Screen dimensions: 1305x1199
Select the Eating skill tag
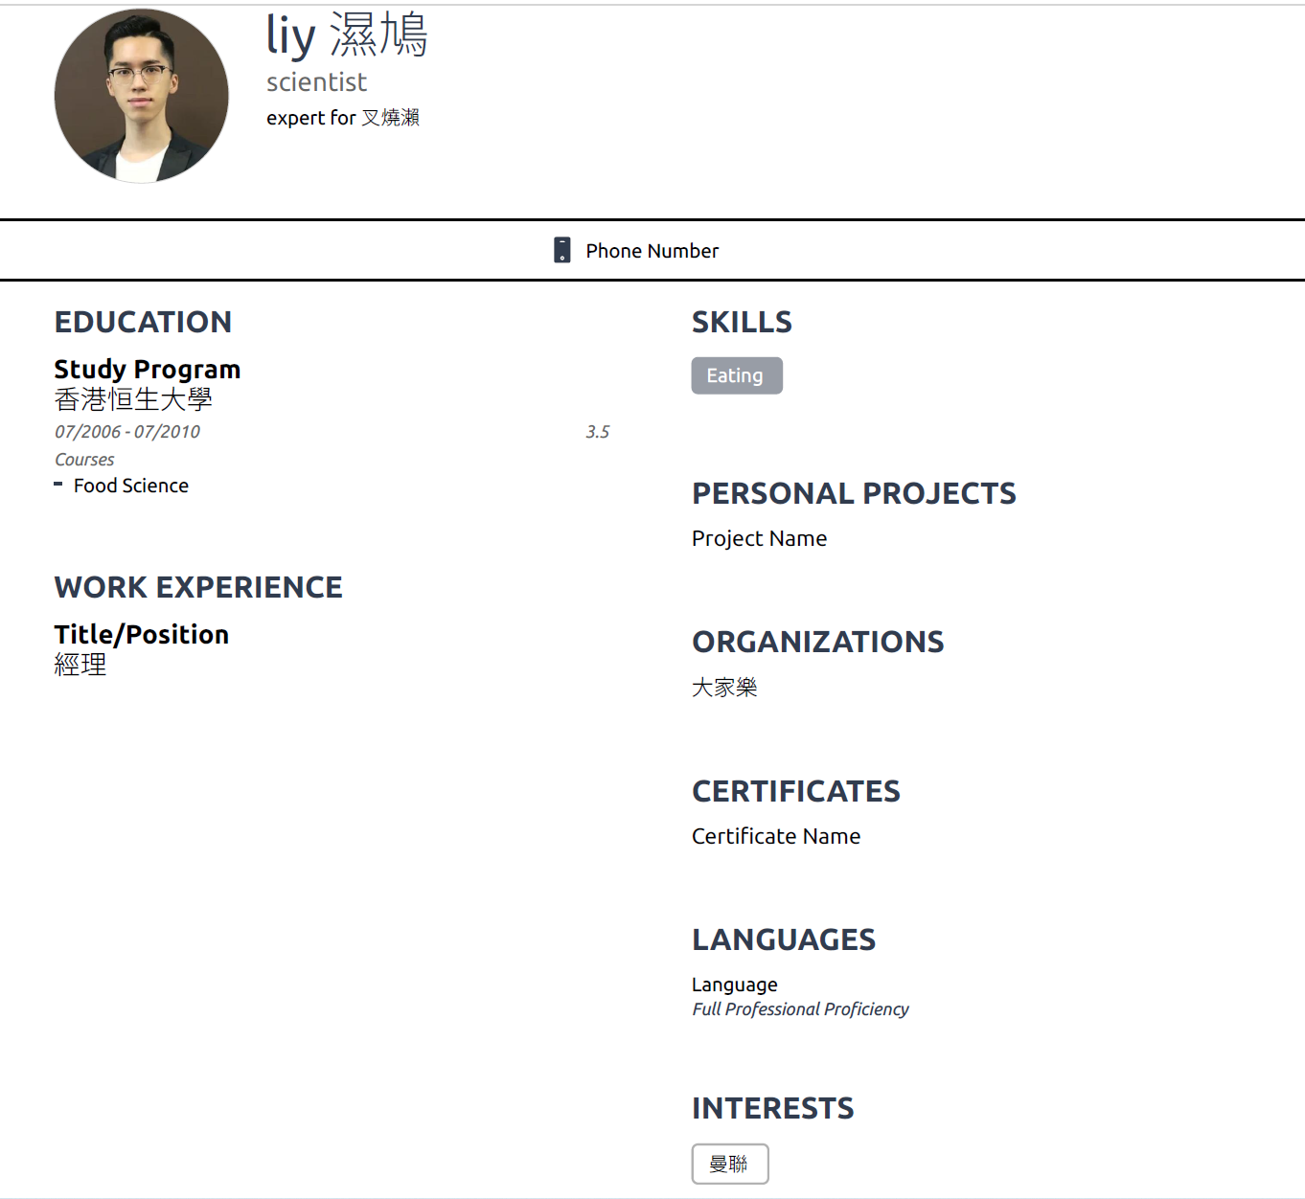[x=736, y=375]
